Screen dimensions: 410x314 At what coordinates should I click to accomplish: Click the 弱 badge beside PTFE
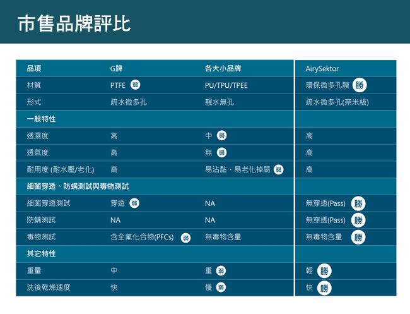135,85
